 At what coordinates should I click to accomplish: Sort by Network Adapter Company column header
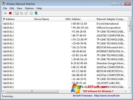(x=112, y=19)
